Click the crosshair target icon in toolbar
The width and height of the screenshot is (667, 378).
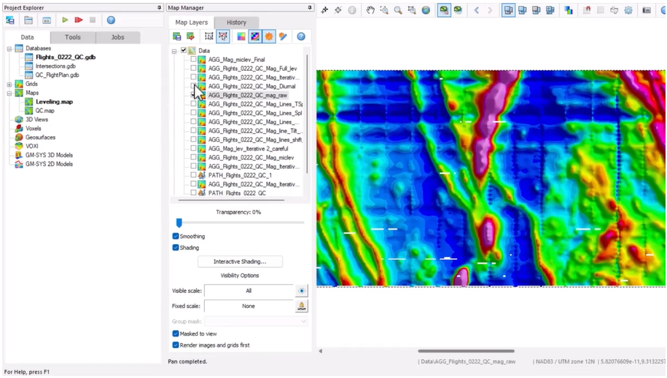click(x=338, y=10)
